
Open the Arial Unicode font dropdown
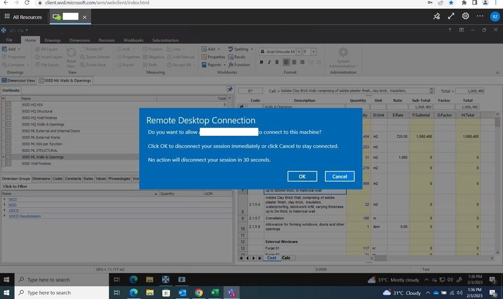(299, 52)
